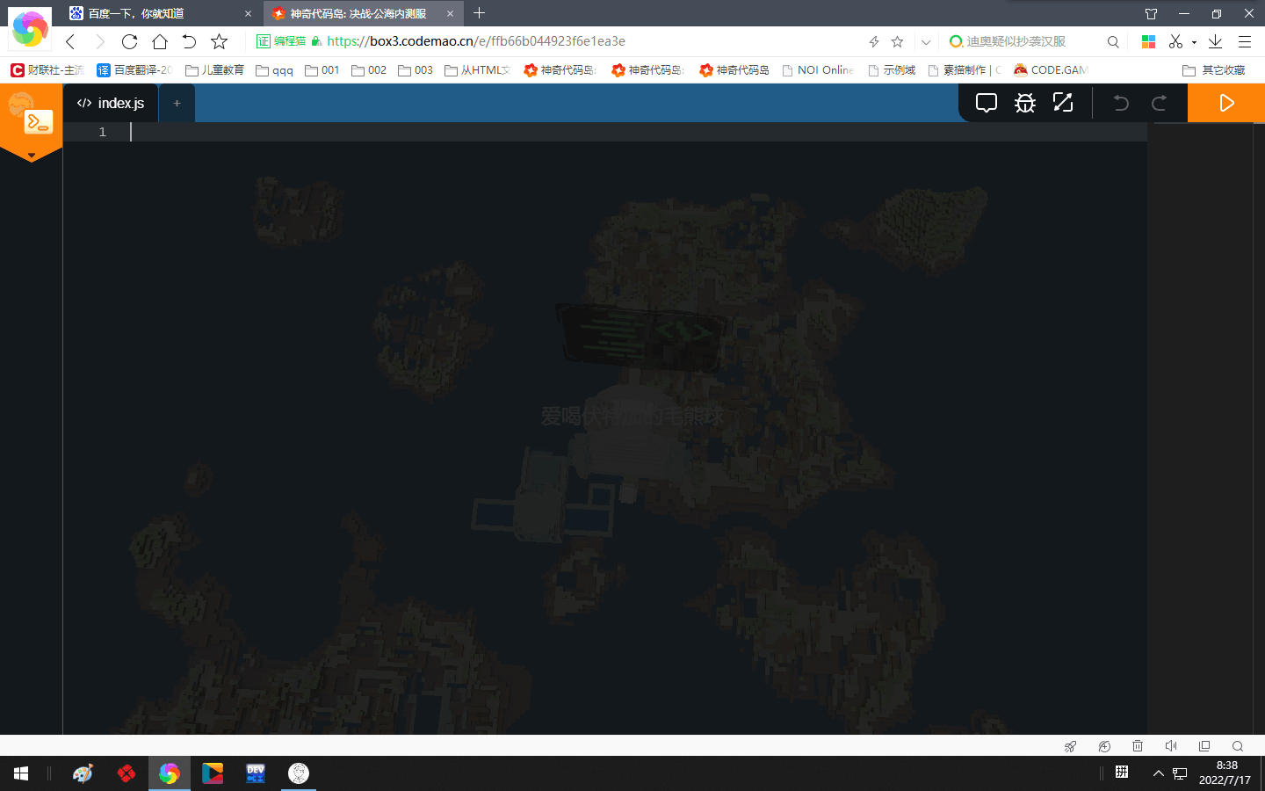
Task: Open the CODE.GAME bookmark
Action: [x=1051, y=70]
